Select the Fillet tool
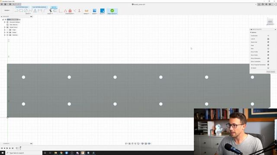Viewport: 277px width, 155px height. pos(45,11)
